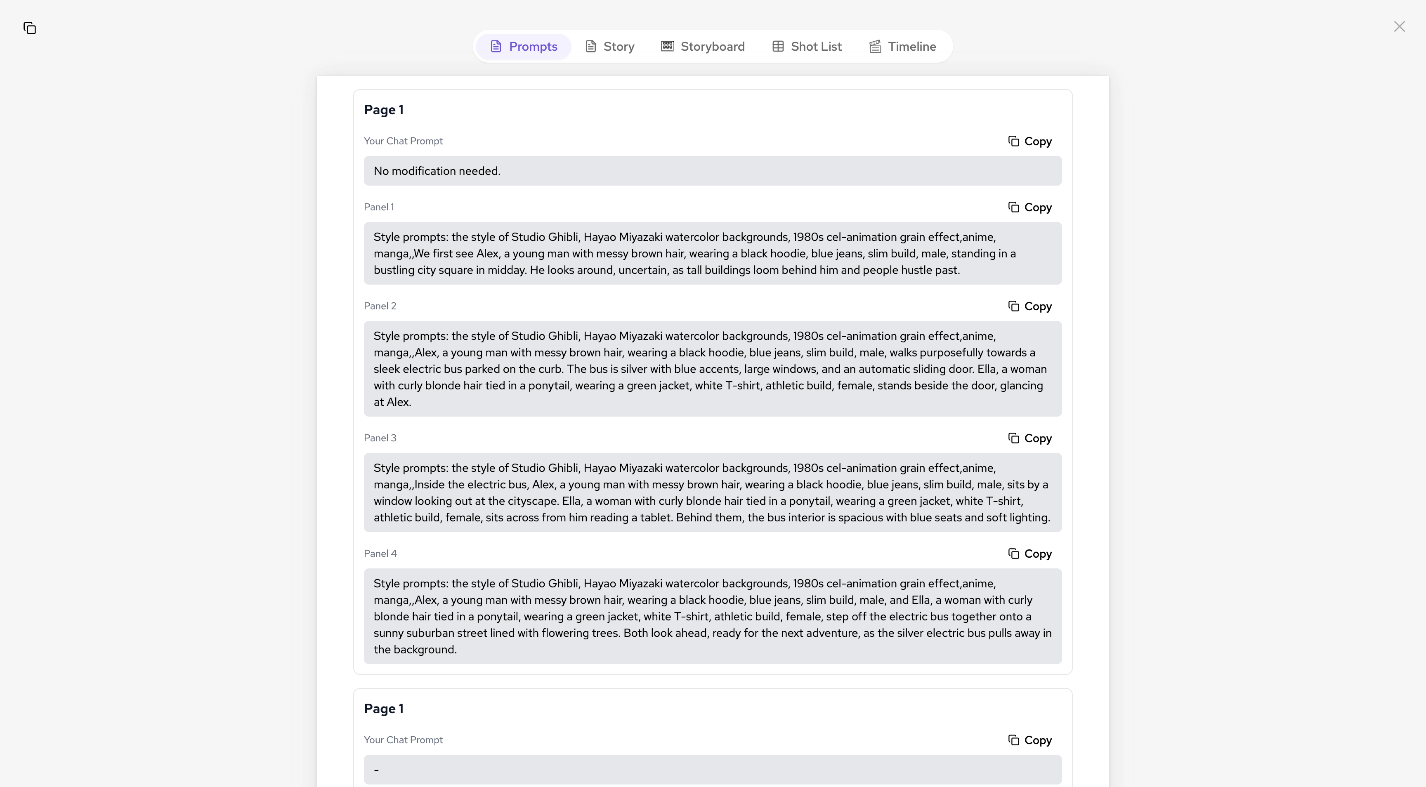Select the Shot List tab
The image size is (1426, 787).
(807, 47)
